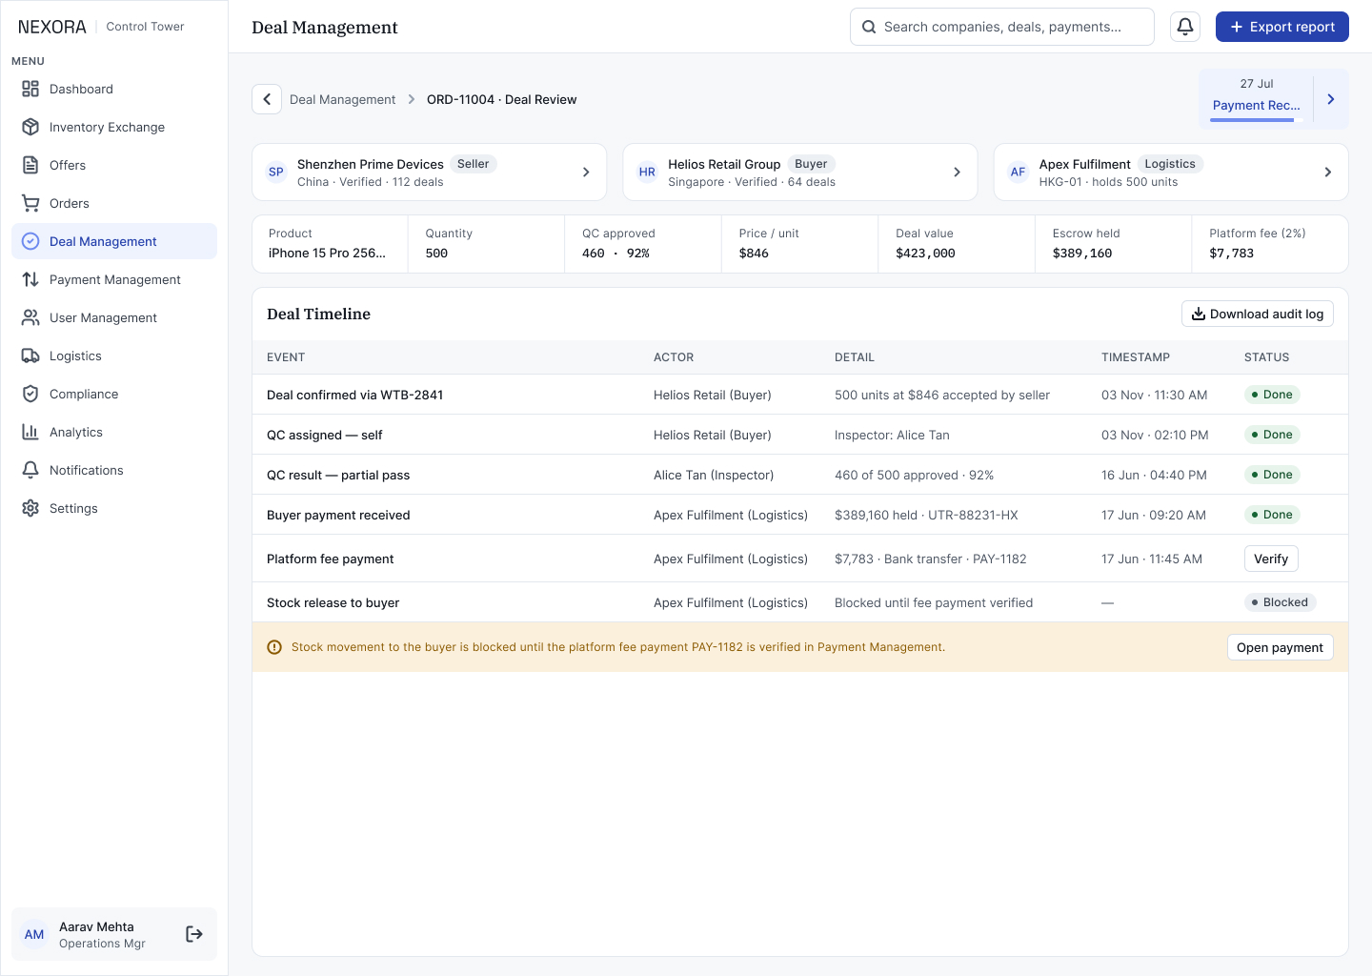Click the Deal value $423,000 cell
The width and height of the screenshot is (1372, 976).
pyautogui.click(x=957, y=244)
